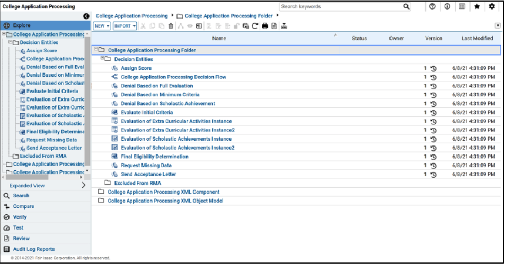The width and height of the screenshot is (505, 264).
Task: Select Excluded From RMA in sidebar tree
Action: tap(43, 156)
